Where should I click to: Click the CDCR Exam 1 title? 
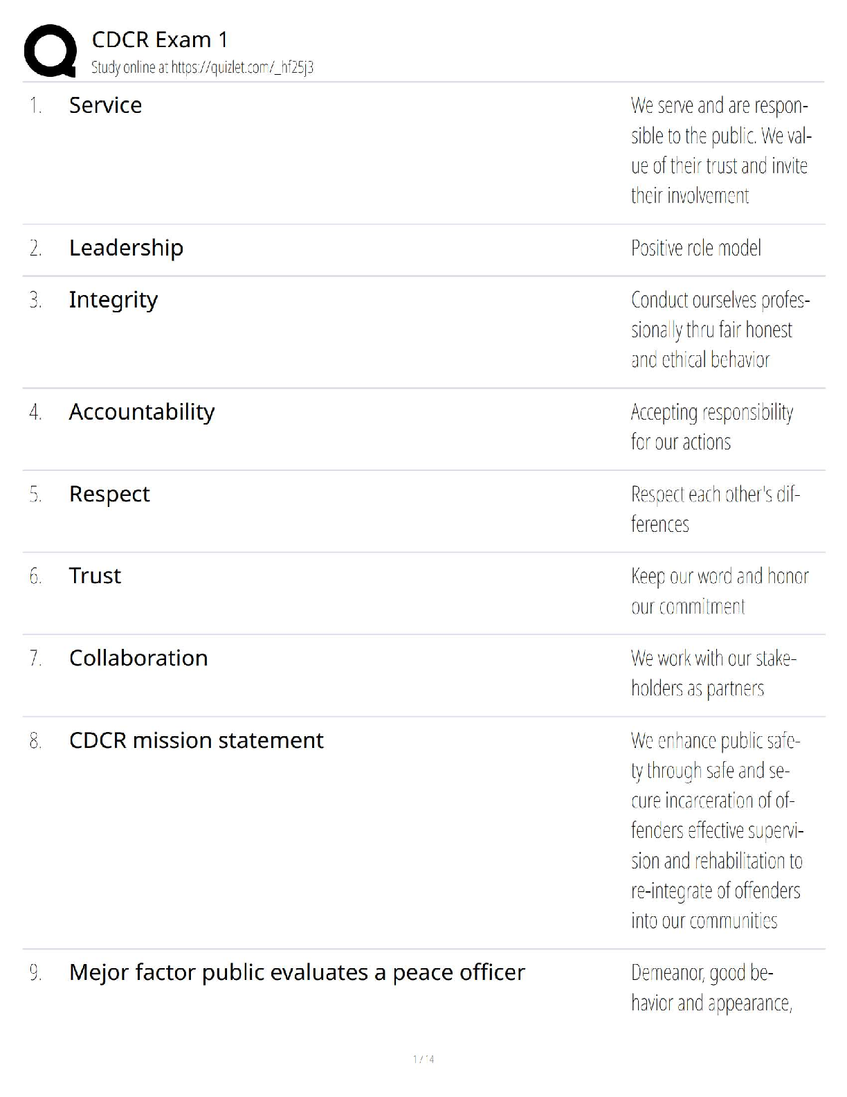[160, 39]
